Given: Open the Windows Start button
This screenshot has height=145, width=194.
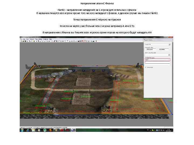Looking at the screenshot, I should (22, 130).
